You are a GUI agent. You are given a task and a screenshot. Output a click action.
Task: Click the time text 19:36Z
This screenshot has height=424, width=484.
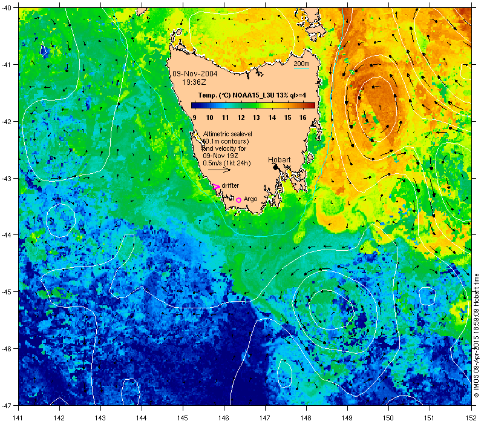pos(194,82)
